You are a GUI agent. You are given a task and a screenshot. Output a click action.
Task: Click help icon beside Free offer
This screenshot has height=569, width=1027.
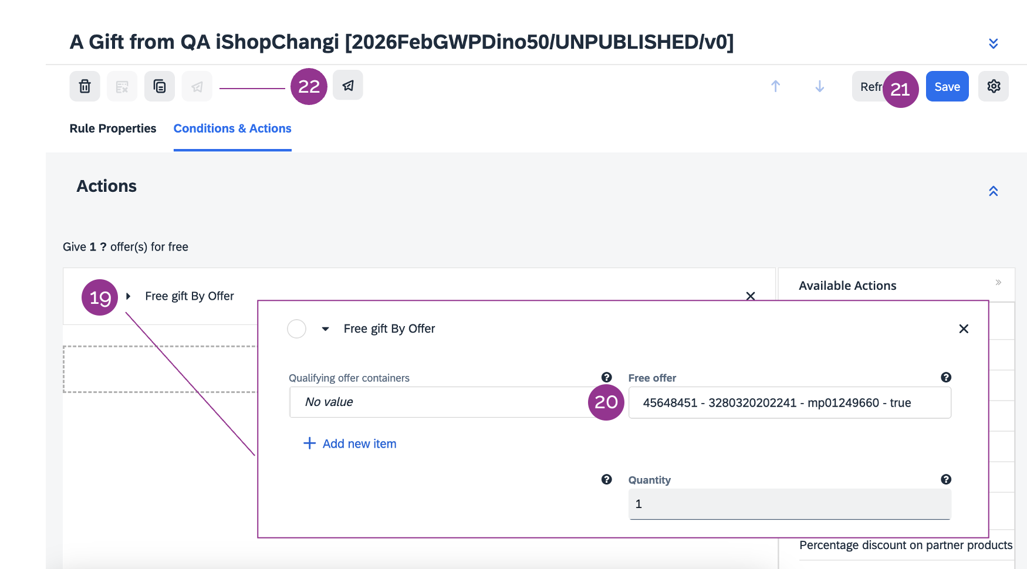tap(946, 377)
